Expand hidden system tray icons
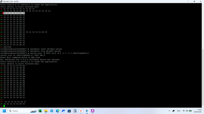204x114 pixels. (x=169, y=111)
